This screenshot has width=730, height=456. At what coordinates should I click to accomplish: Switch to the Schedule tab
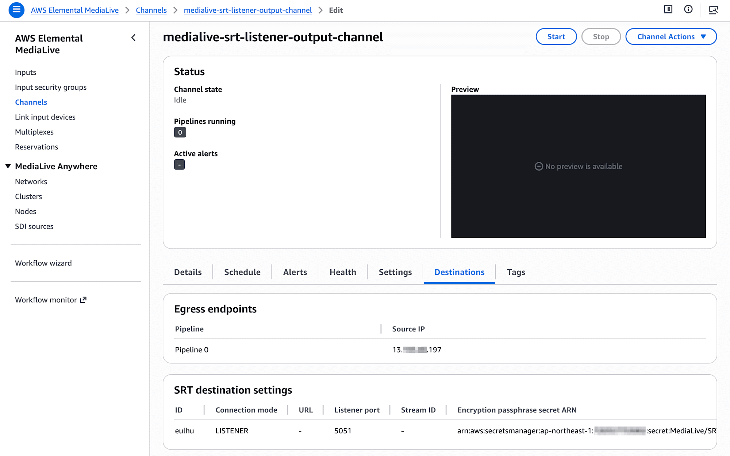pos(242,272)
